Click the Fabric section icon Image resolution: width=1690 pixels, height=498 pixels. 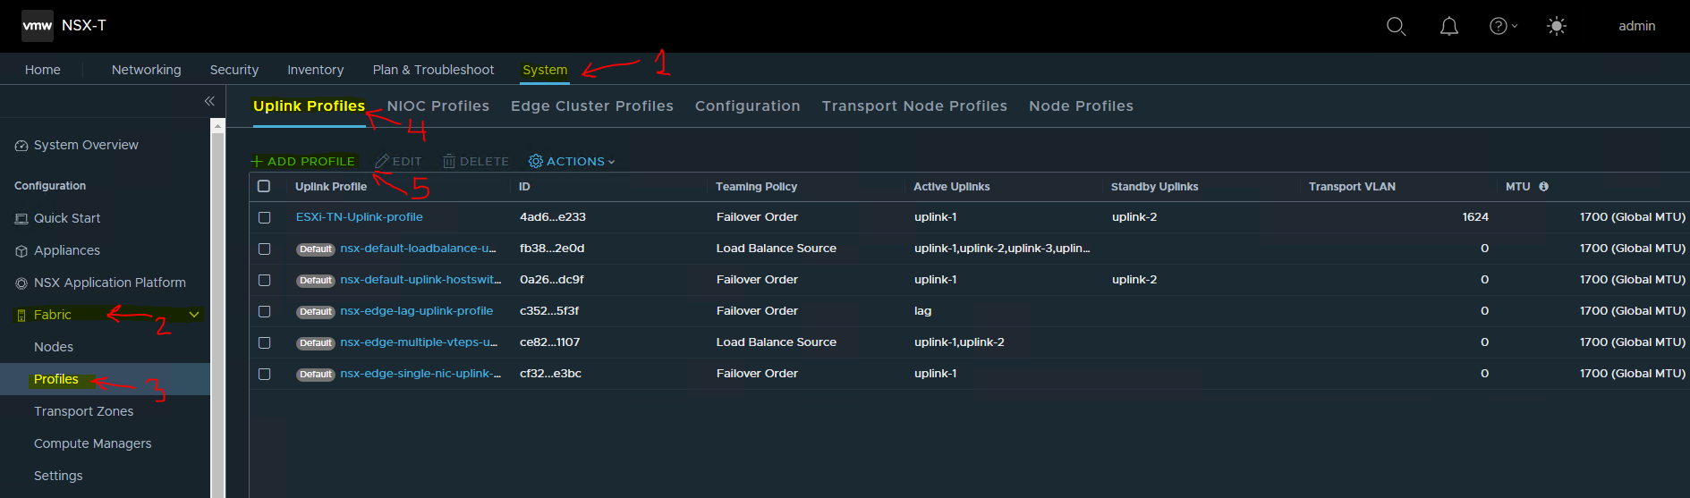(x=21, y=316)
